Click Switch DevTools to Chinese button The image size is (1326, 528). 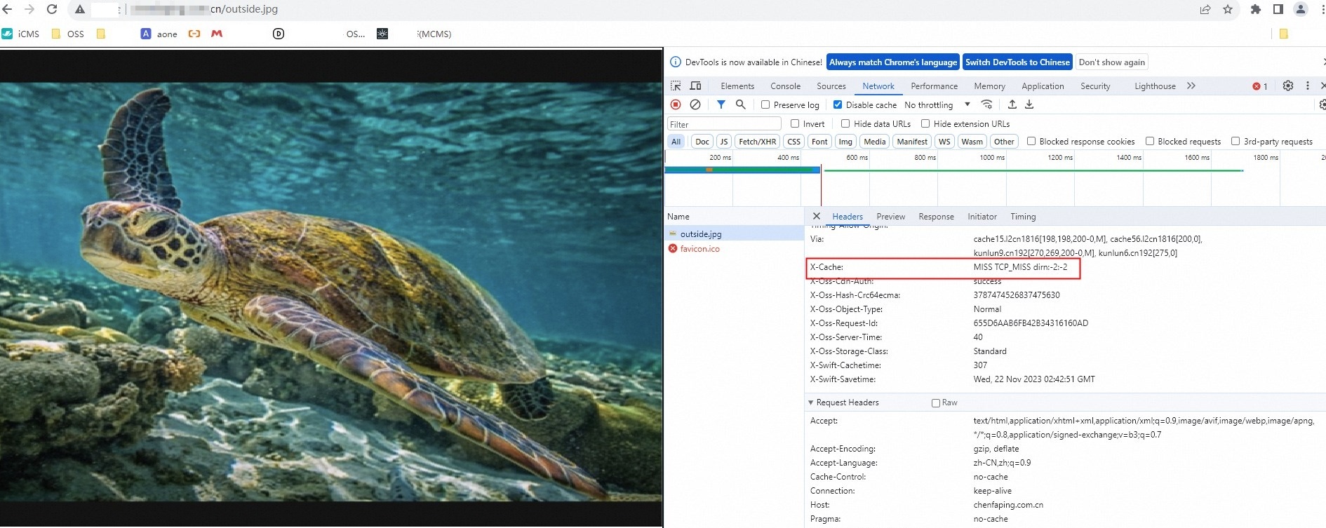click(1017, 62)
